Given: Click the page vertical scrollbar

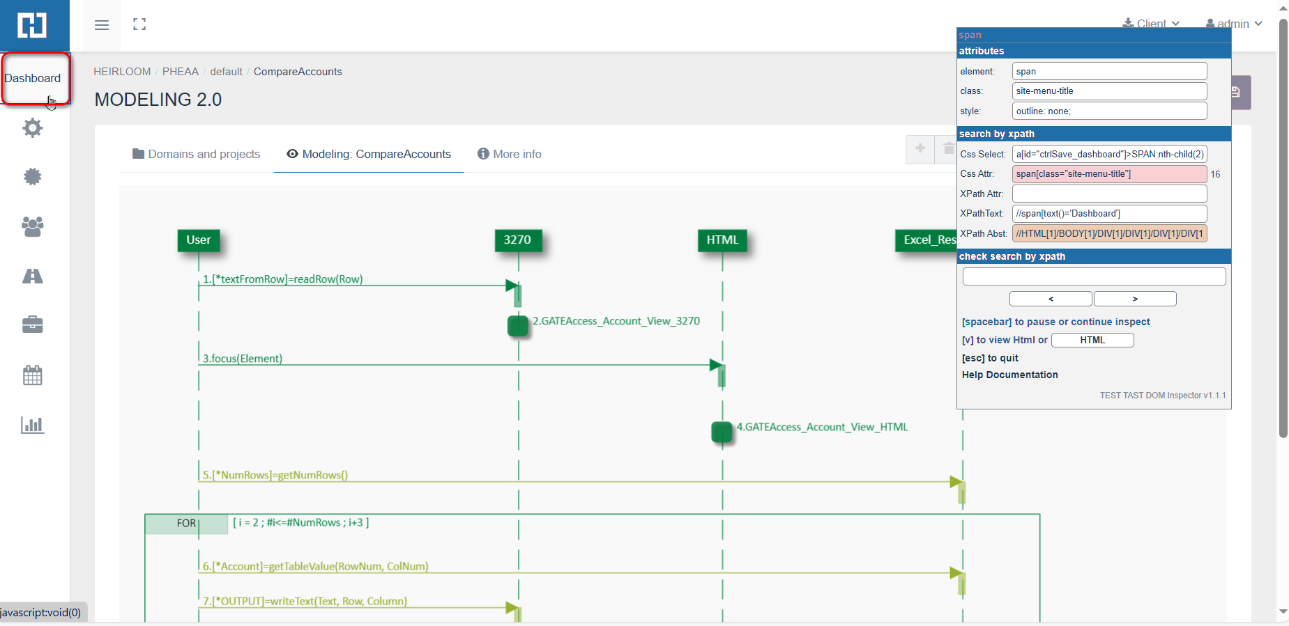Looking at the screenshot, I should [1283, 230].
